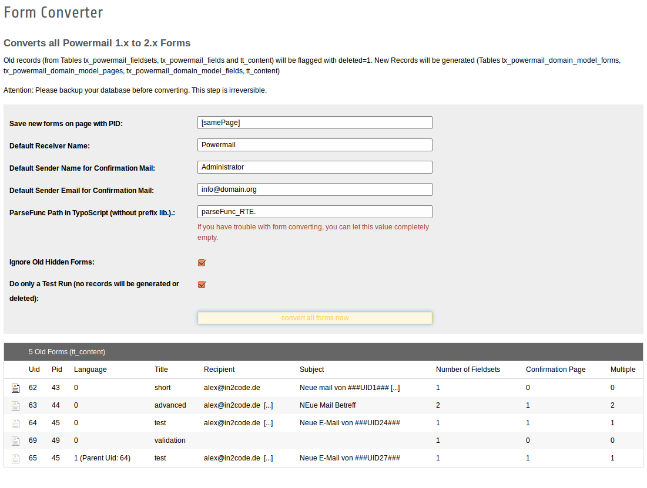Edit the Default Sender Email field
This screenshot has width=647, height=488.
point(315,189)
